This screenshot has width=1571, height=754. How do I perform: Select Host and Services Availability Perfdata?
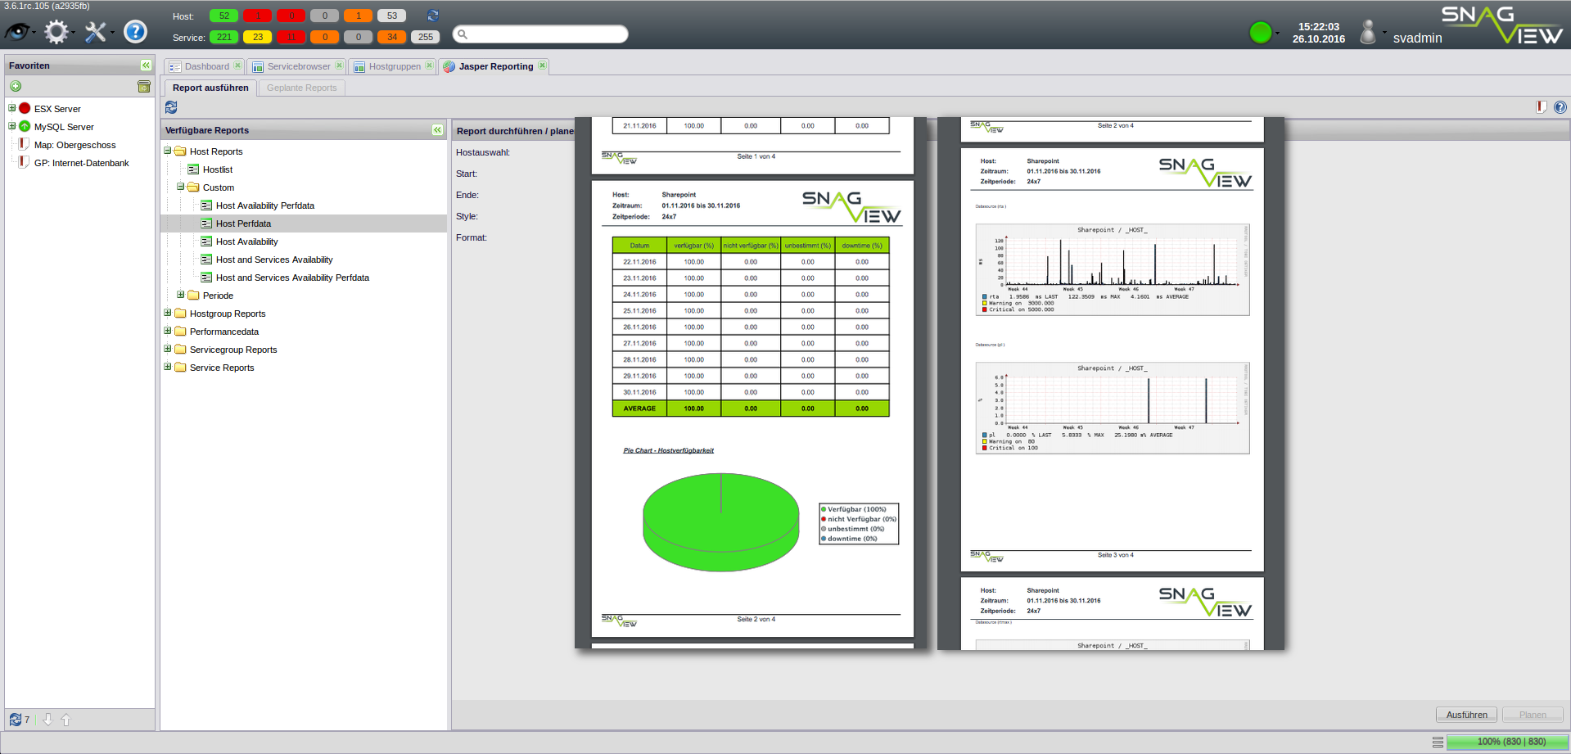point(292,278)
